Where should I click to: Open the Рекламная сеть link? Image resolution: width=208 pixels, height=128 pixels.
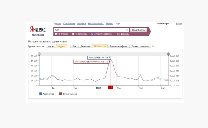tap(96, 24)
